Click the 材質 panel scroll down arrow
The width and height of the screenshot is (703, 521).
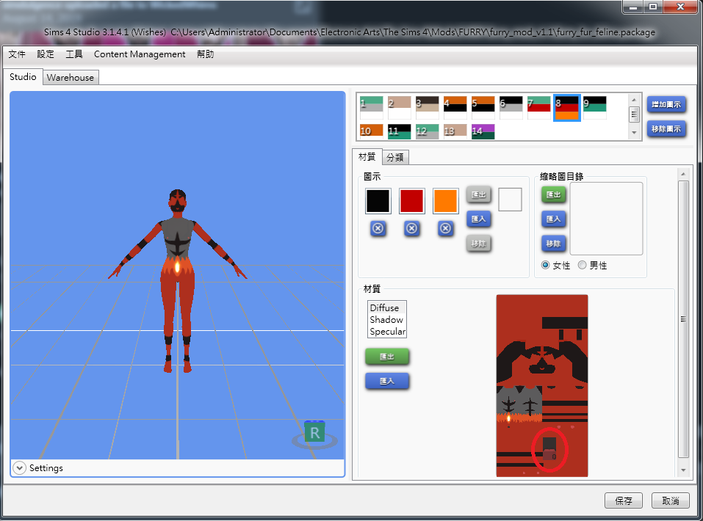point(683,470)
